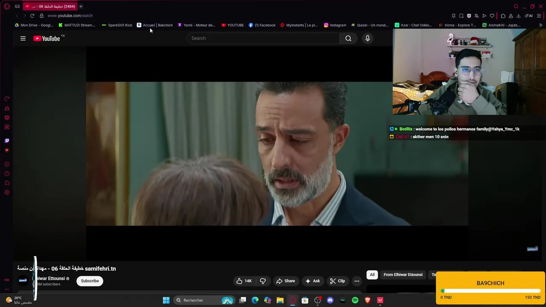
Task: Open the Ask assistant for this video
Action: [x=312, y=281]
